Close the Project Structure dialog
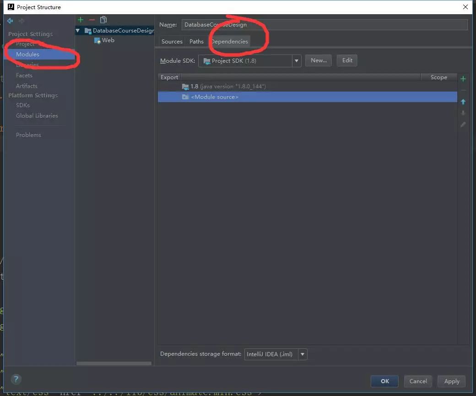The width and height of the screenshot is (476, 396). 465,7
